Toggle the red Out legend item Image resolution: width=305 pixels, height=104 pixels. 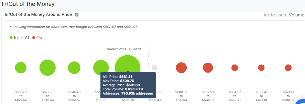coord(38,38)
